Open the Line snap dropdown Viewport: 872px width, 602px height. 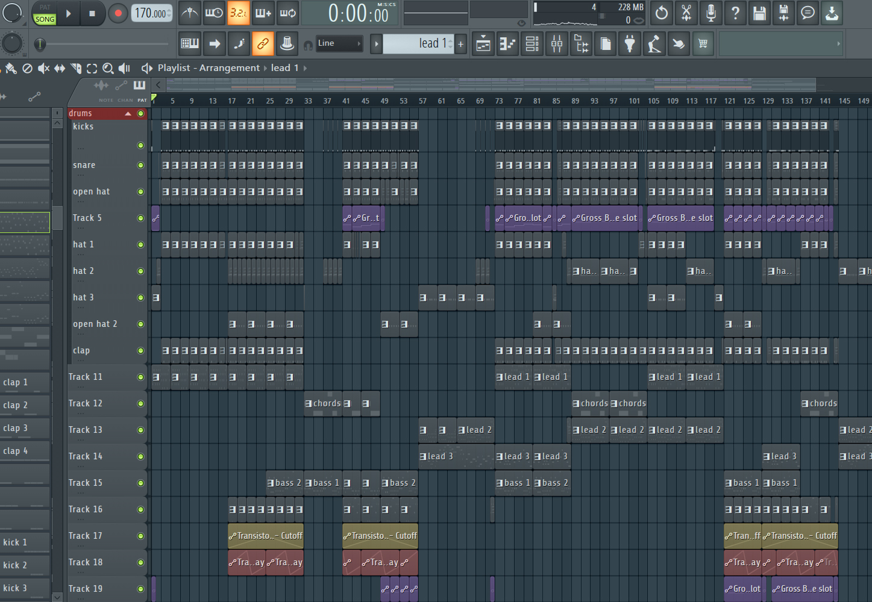click(x=339, y=43)
